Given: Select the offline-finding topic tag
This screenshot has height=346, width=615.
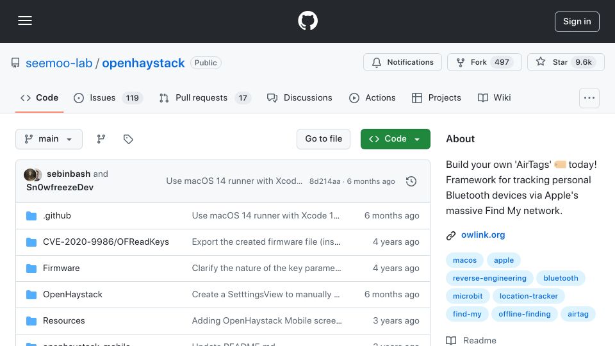Looking at the screenshot, I should coord(525,314).
